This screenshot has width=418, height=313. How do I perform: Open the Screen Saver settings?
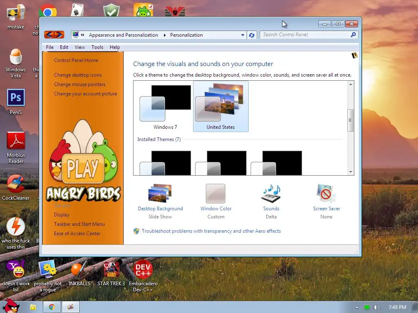pos(326,201)
